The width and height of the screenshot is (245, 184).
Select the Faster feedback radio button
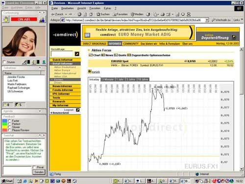(x=9, y=121)
